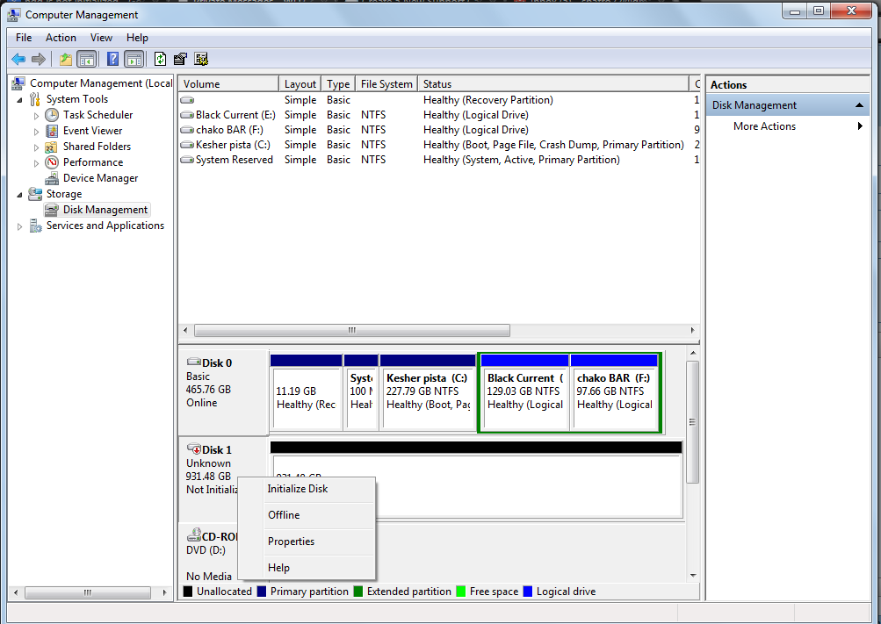Select the Black Current partition block

click(524, 391)
